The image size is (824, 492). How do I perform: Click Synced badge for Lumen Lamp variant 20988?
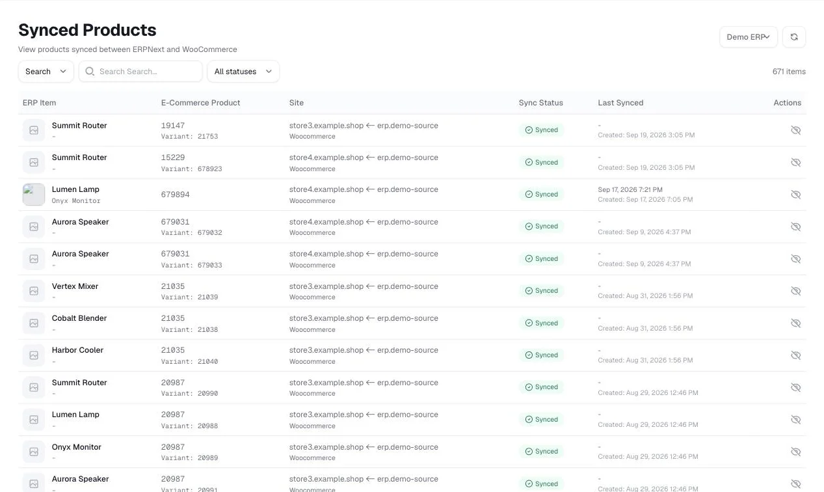[541, 419]
